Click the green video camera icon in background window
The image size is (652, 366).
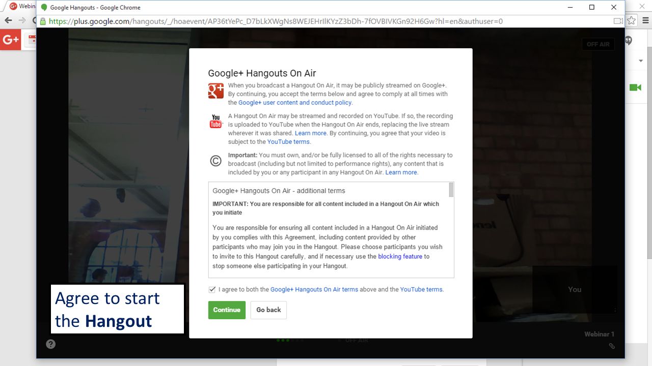[635, 87]
